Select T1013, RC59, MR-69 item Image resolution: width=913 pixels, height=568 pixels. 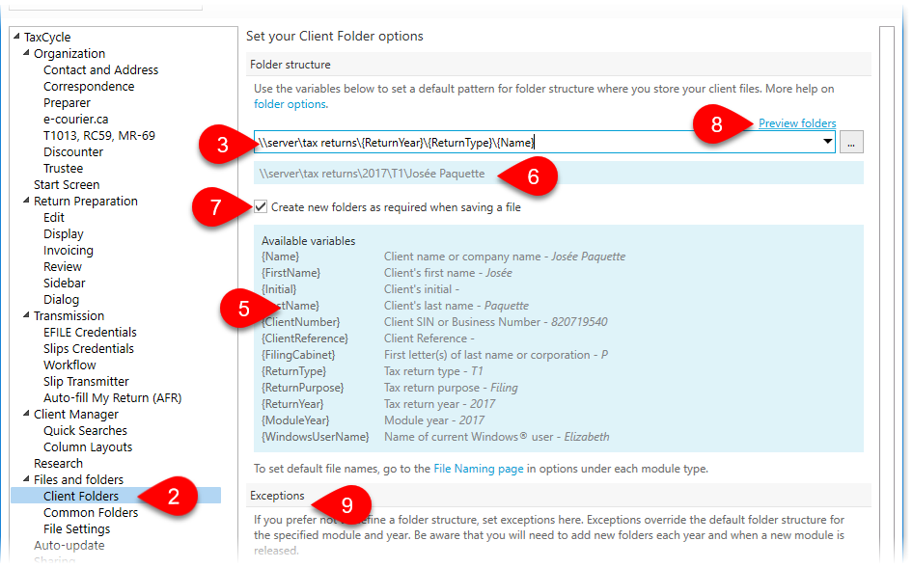[x=99, y=136]
